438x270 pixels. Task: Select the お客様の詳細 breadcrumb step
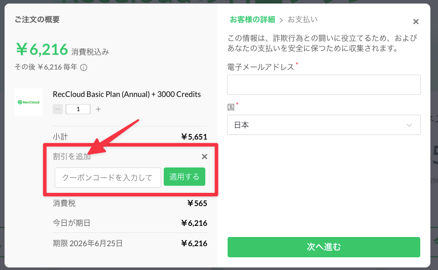pos(252,20)
